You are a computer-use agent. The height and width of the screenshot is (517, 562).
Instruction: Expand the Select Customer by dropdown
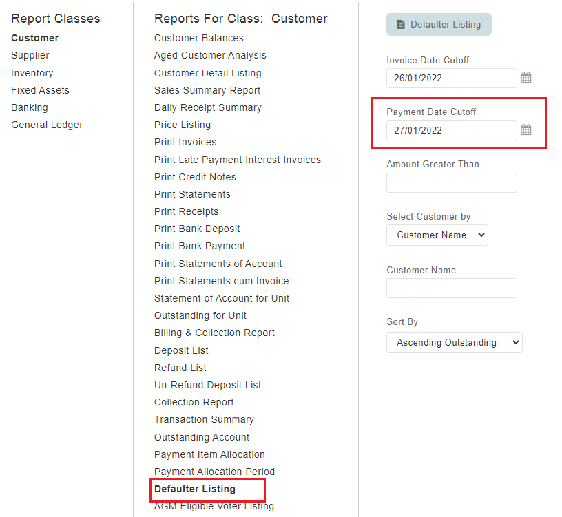(437, 235)
